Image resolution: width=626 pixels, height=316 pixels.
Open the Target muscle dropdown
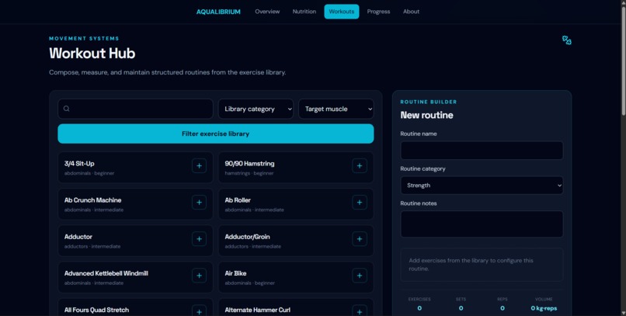[x=336, y=109]
